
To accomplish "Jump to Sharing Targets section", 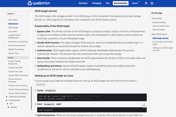I will coord(159,30).
